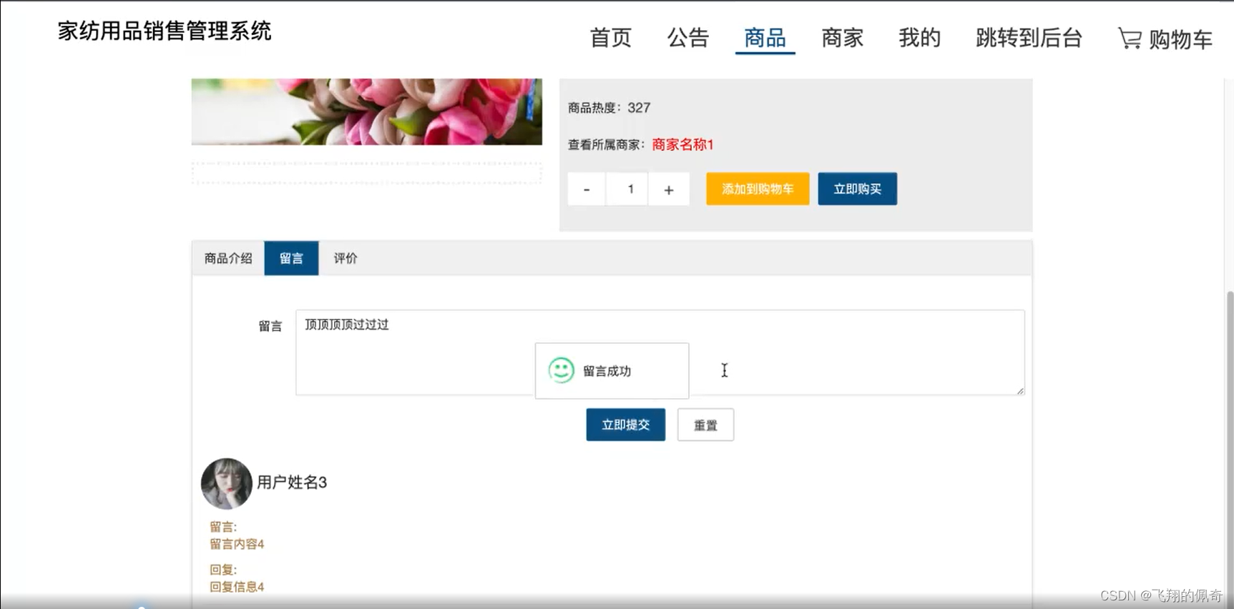Open the 我的 navigation item

click(x=919, y=38)
